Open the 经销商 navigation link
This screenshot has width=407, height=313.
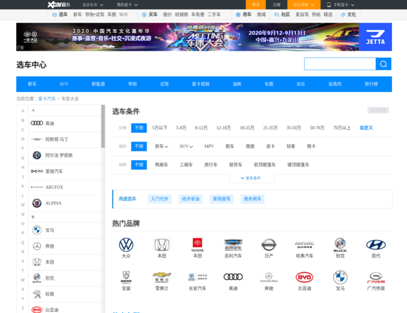click(182, 14)
